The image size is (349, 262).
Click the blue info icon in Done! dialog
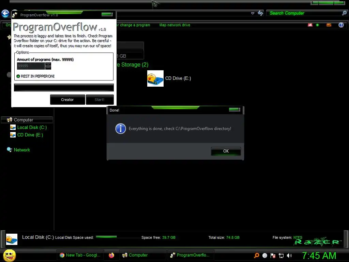coord(121,129)
